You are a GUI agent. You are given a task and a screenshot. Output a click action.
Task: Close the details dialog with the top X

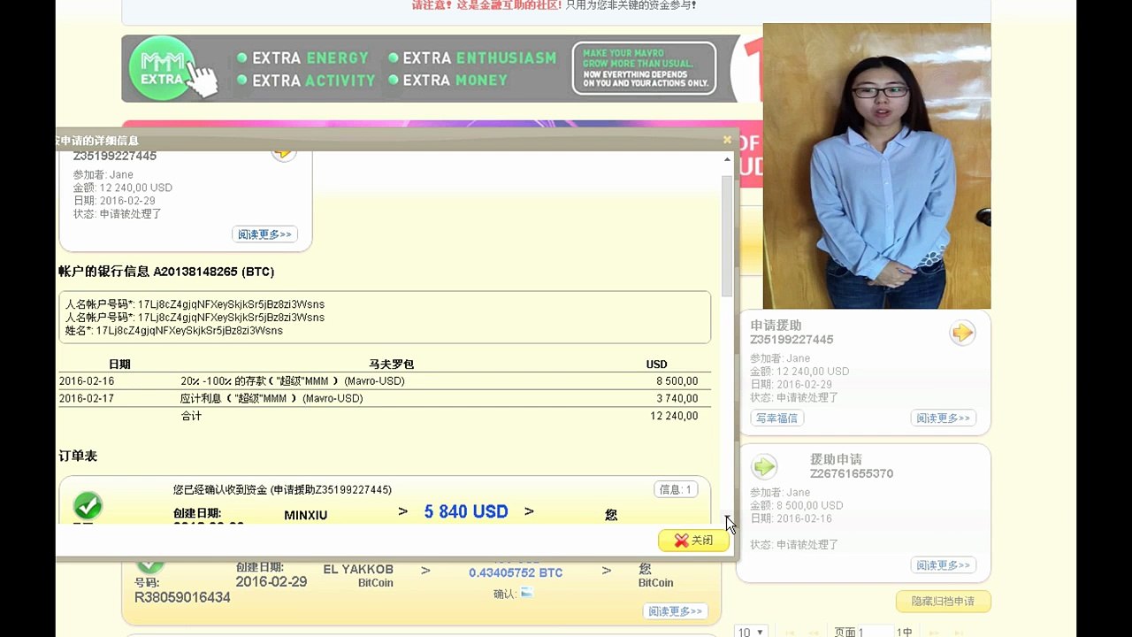pyautogui.click(x=727, y=140)
